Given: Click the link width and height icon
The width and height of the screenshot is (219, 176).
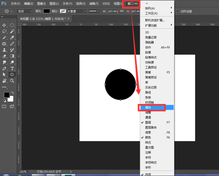Looking at the screenshot, I should coord(122,11).
